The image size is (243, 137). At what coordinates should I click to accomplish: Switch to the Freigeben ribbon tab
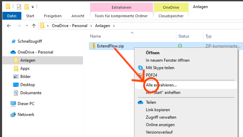click(53, 16)
